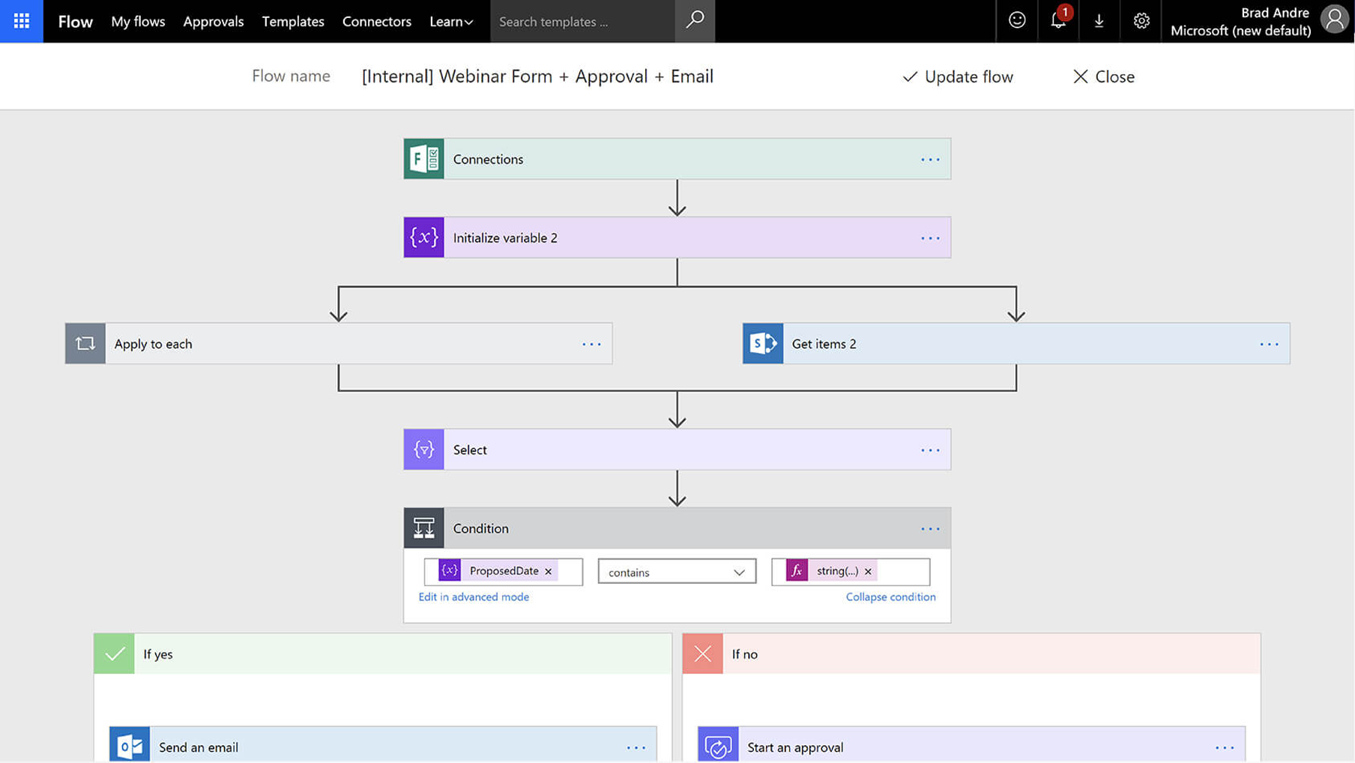Click the Search templates input field
The height and width of the screenshot is (763, 1355).
click(x=582, y=22)
